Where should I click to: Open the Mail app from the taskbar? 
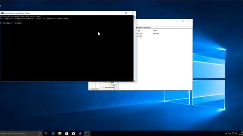coord(73,133)
